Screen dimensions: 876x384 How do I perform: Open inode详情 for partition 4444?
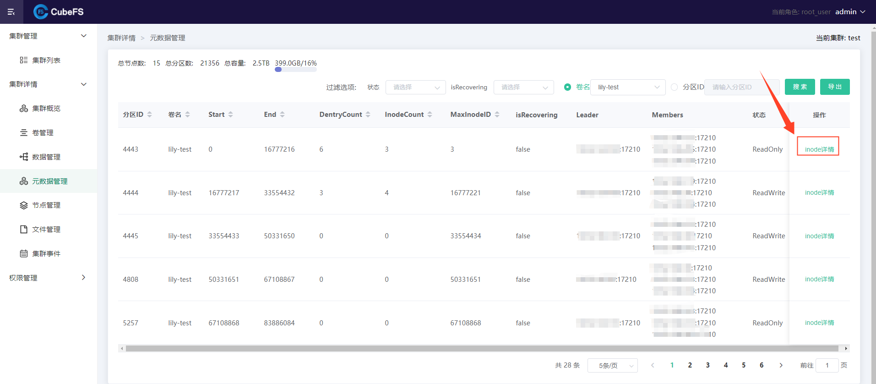(819, 192)
